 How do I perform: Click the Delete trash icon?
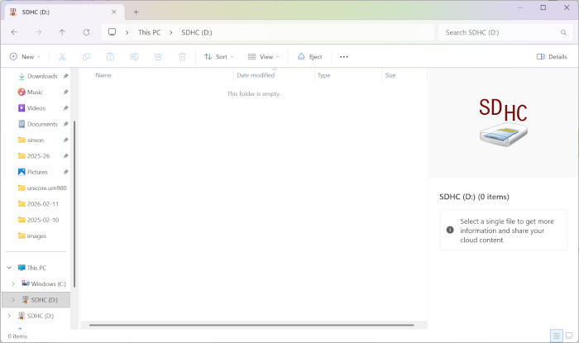[182, 57]
